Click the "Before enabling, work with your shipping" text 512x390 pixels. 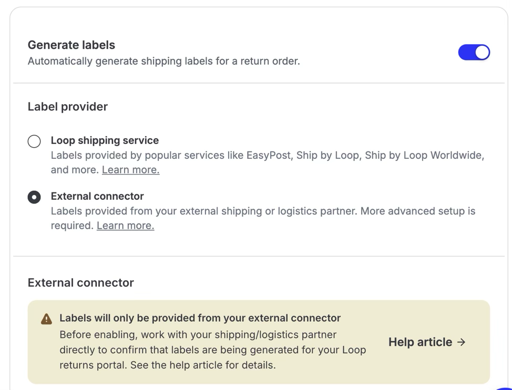point(212,350)
